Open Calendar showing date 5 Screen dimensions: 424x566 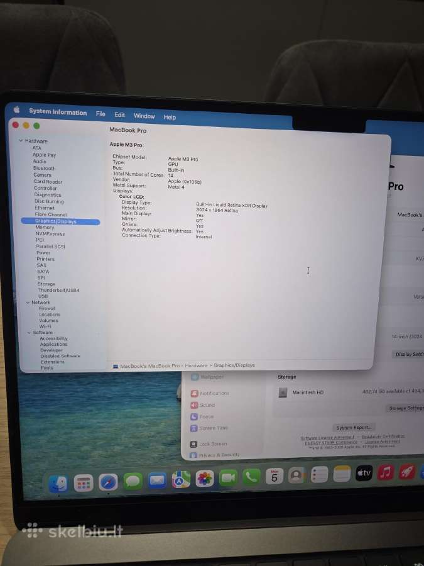click(275, 477)
